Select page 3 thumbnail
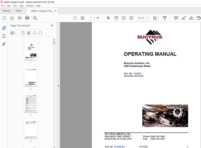This screenshot has height=148, width=201. (x=31, y=103)
